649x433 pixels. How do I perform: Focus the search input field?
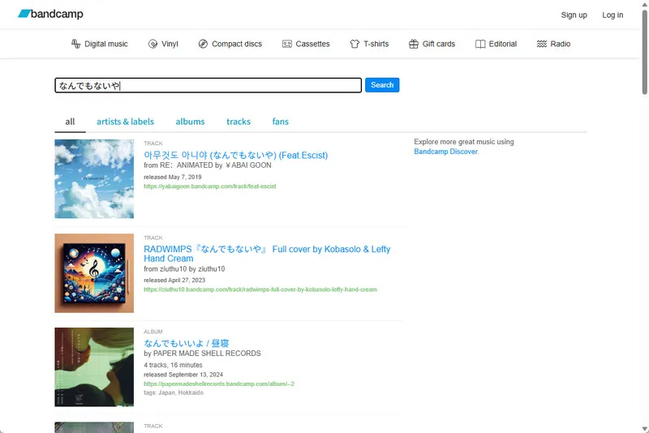pyautogui.click(x=208, y=85)
